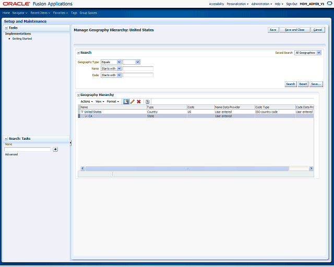Click the Group Spaces link
The image size is (334, 267).
(88, 13)
